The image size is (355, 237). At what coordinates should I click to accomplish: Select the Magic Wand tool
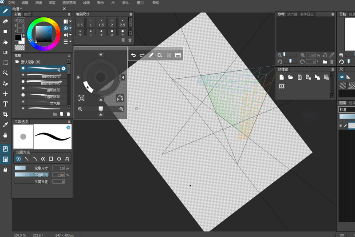click(5, 73)
